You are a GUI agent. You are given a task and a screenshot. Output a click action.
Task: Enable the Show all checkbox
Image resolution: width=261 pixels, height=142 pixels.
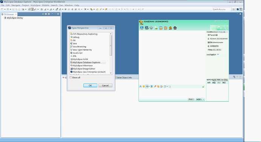71,77
